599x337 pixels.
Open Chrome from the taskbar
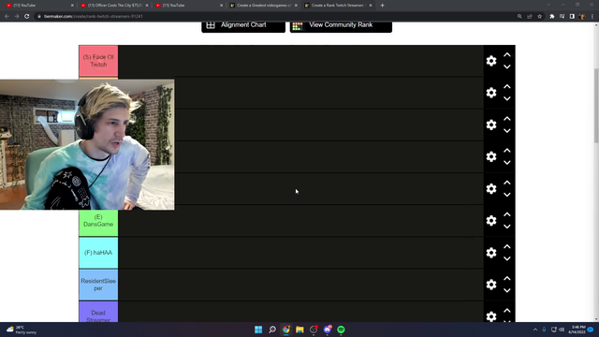[x=286, y=330]
